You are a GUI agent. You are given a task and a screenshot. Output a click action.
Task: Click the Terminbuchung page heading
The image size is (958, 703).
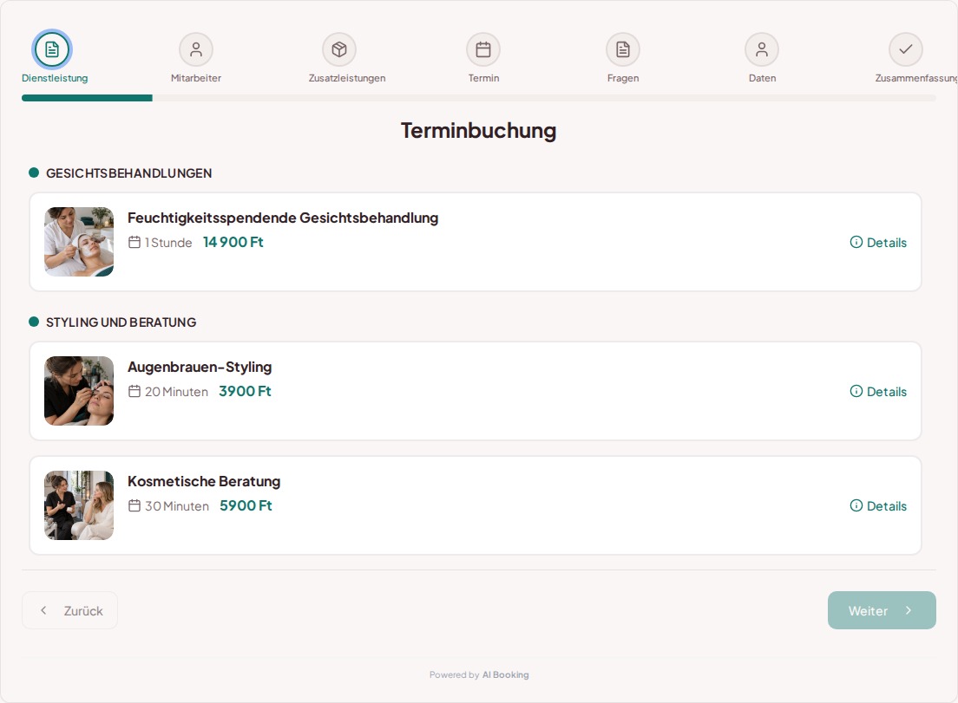478,131
